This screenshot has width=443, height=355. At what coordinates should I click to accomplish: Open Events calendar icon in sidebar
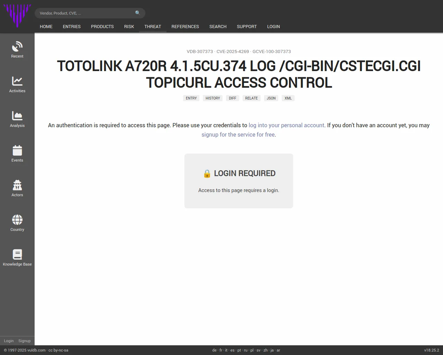pyautogui.click(x=17, y=150)
